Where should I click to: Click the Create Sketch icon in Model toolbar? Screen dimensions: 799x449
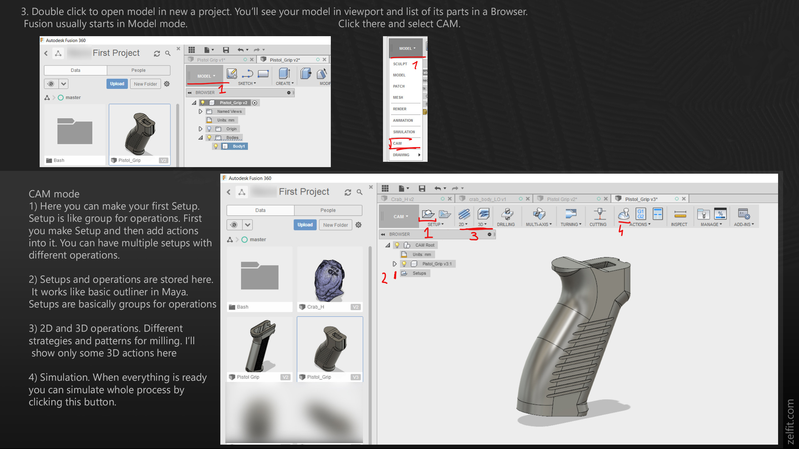(232, 74)
